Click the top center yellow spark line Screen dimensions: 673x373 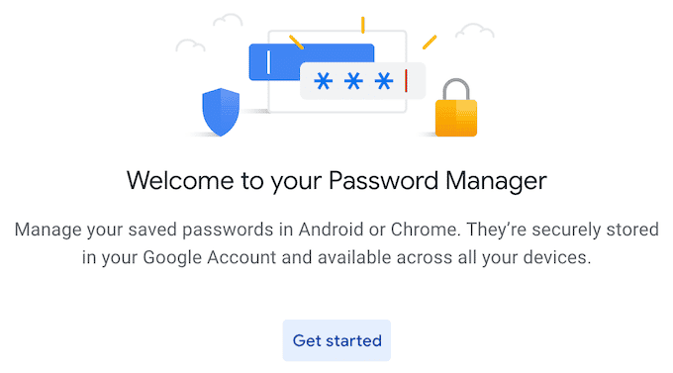pos(362,25)
